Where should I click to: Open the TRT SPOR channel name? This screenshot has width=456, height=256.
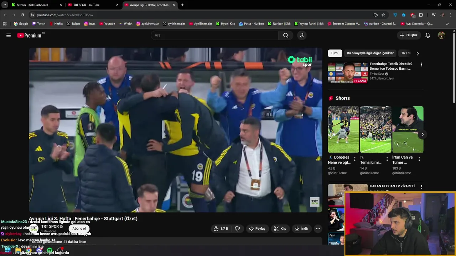(x=50, y=226)
